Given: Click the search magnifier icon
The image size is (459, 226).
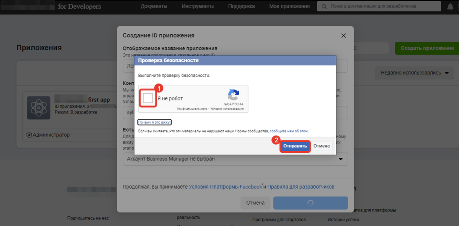Looking at the screenshot, I should coord(325,6).
